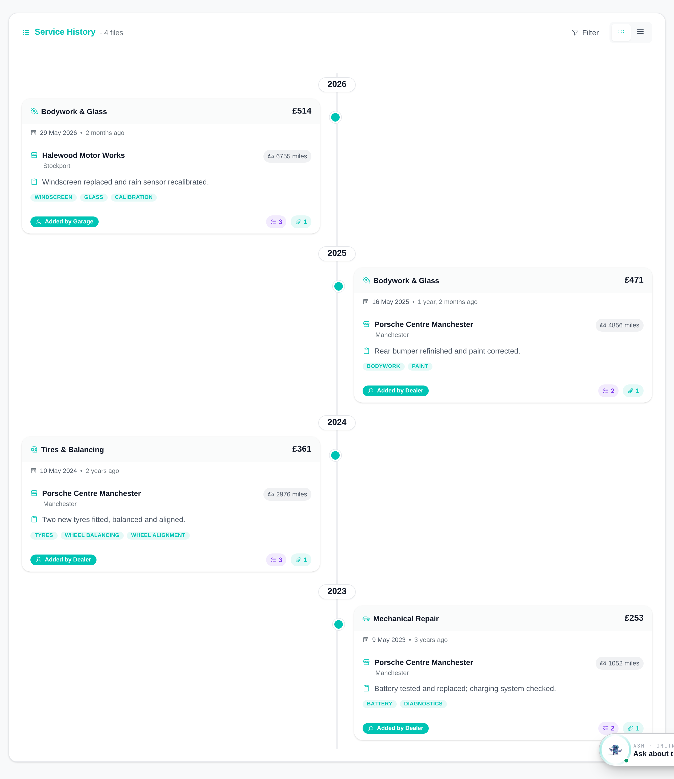Switch to the timeline grid view
This screenshot has width=674, height=779.
621,32
